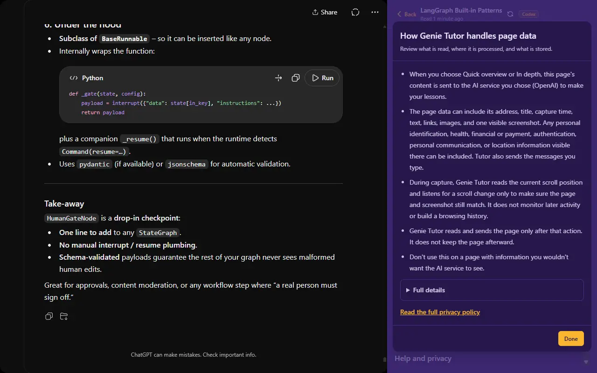
Task: Click the Command(resume=…) inline code
Action: pyautogui.click(x=94, y=152)
